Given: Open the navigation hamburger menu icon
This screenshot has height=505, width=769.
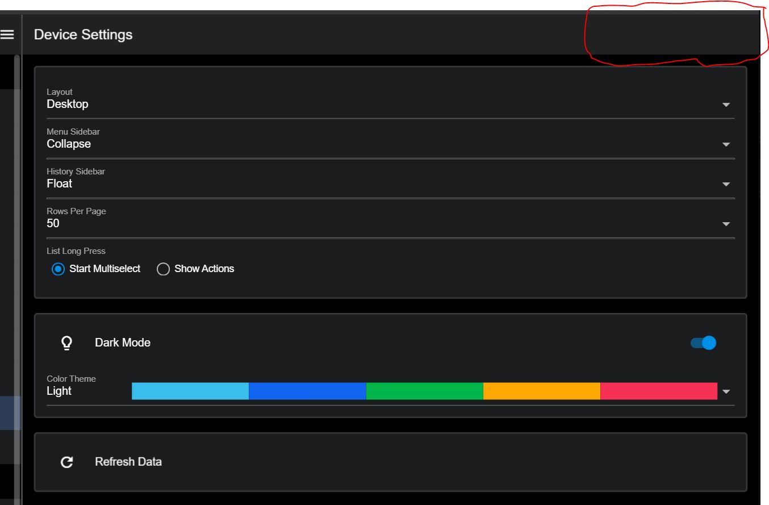Looking at the screenshot, I should pos(6,34).
